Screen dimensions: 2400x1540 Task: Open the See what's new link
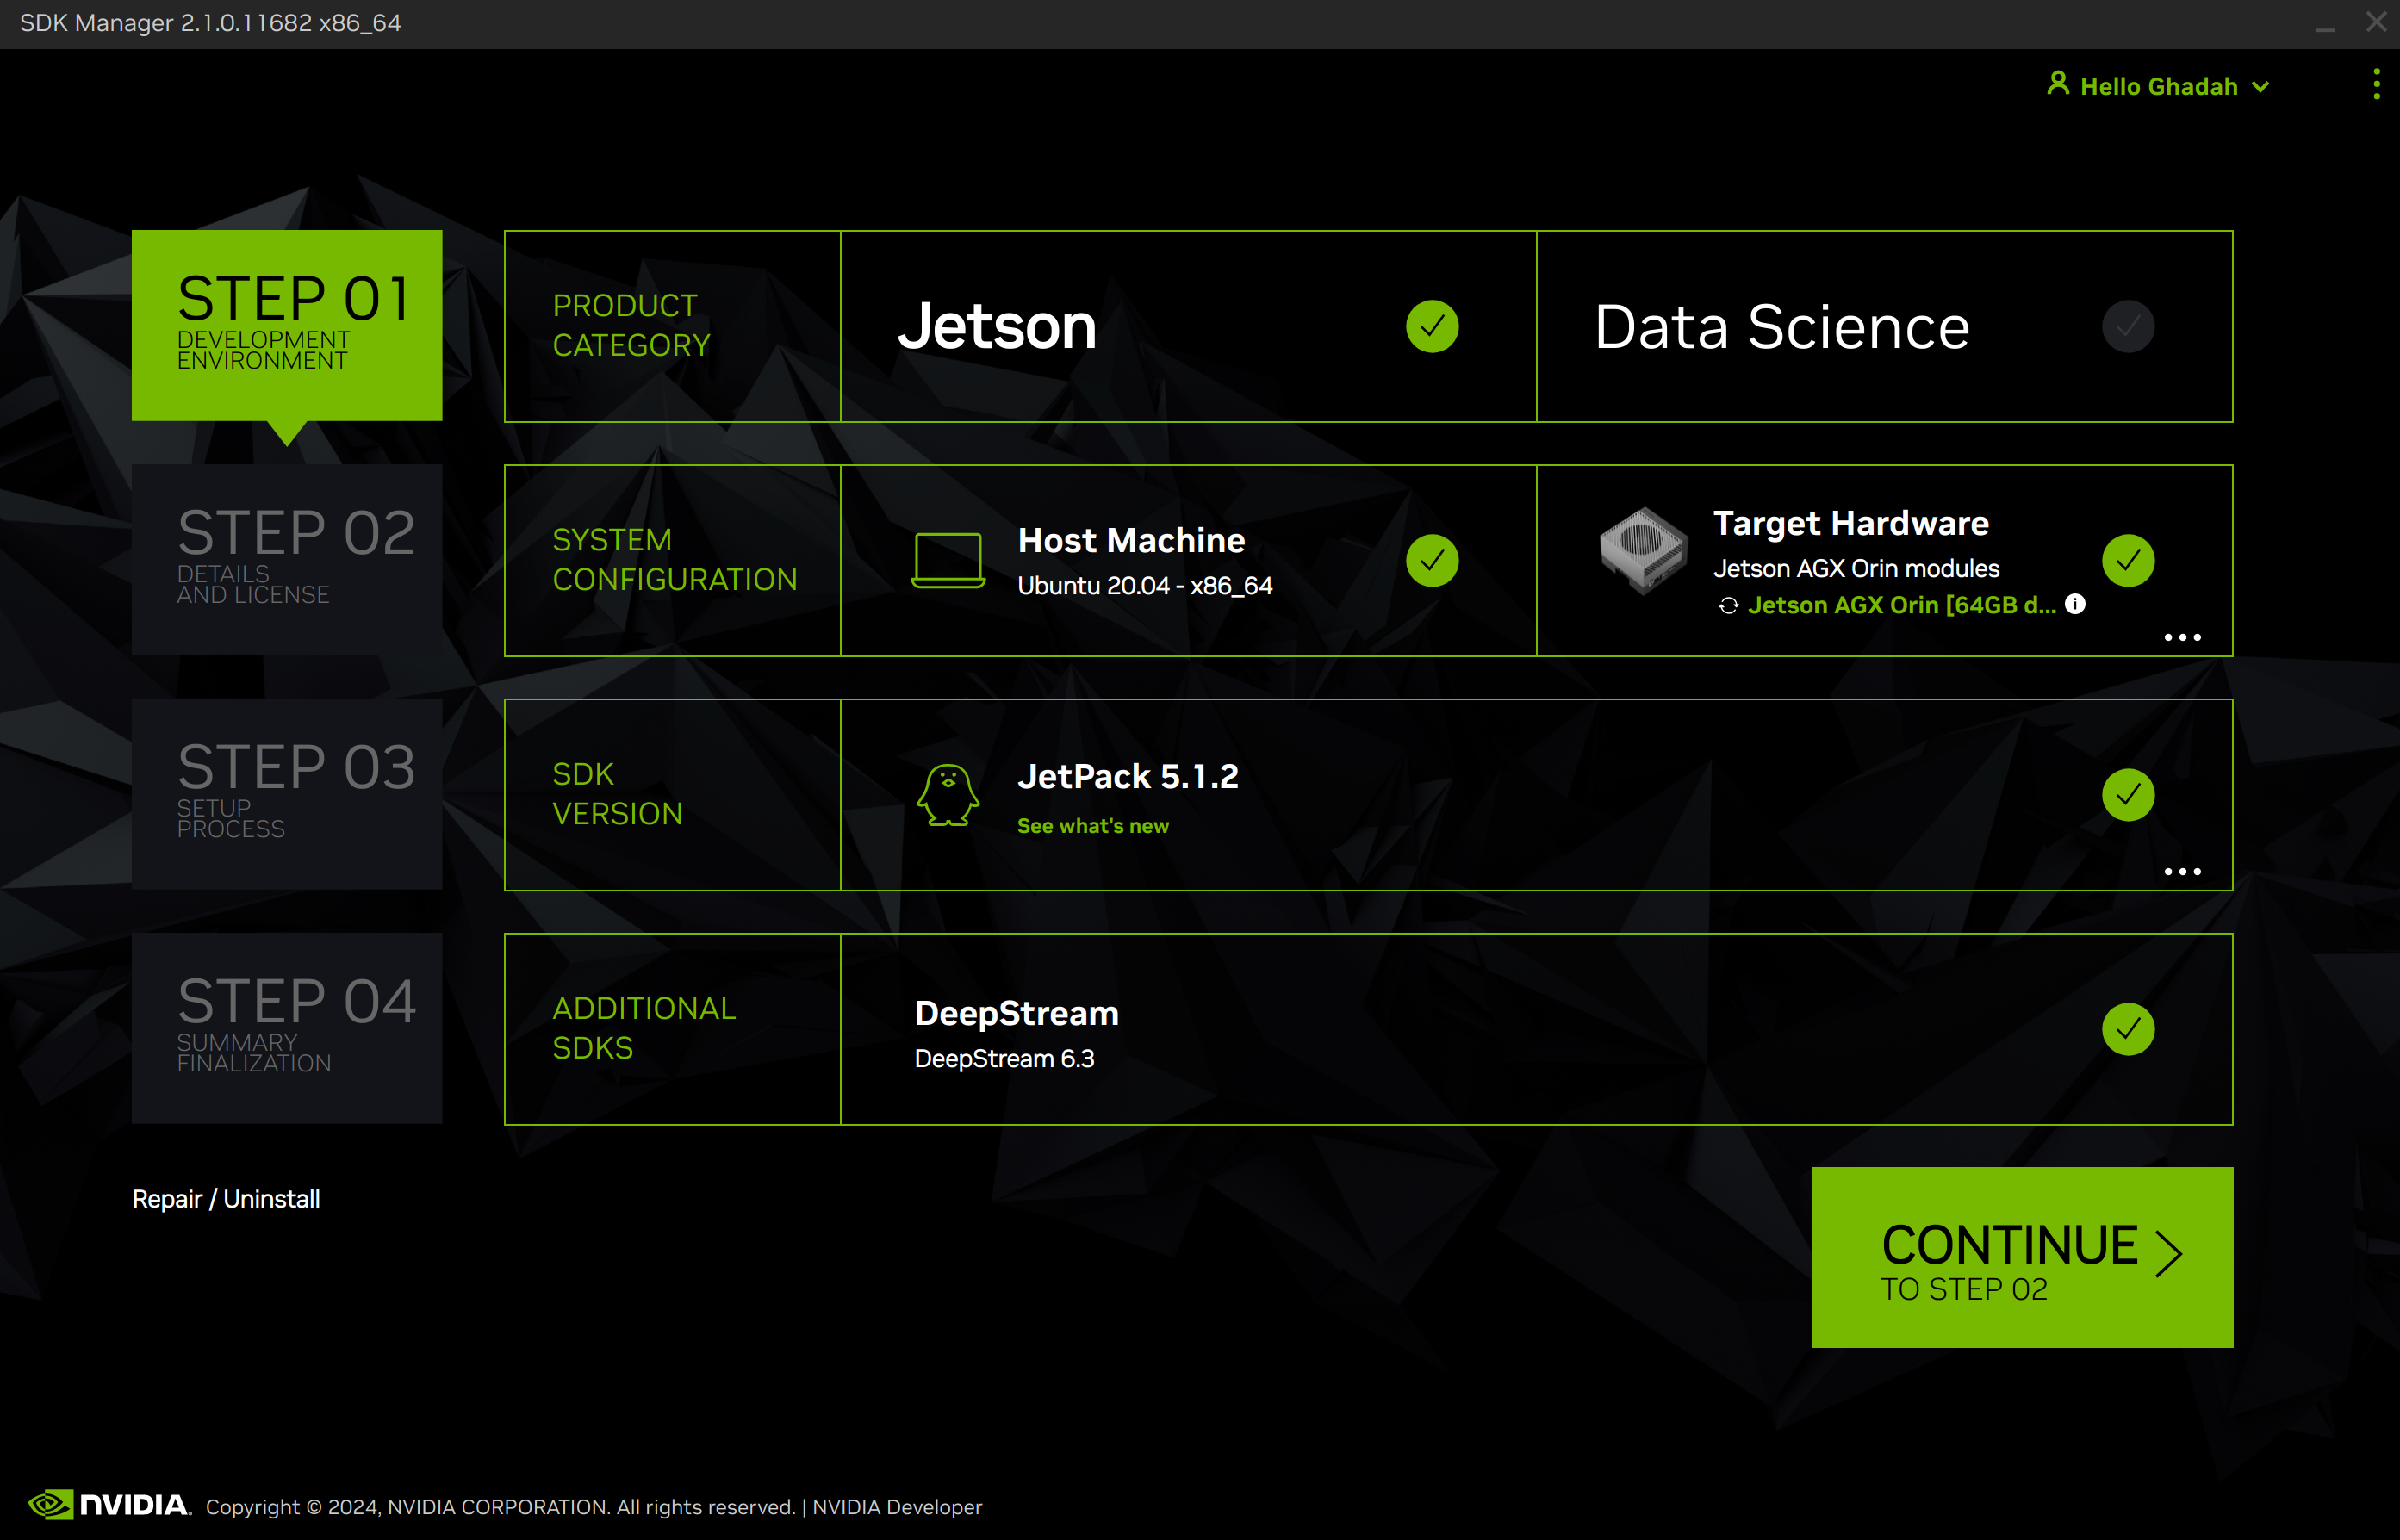(x=1092, y=825)
